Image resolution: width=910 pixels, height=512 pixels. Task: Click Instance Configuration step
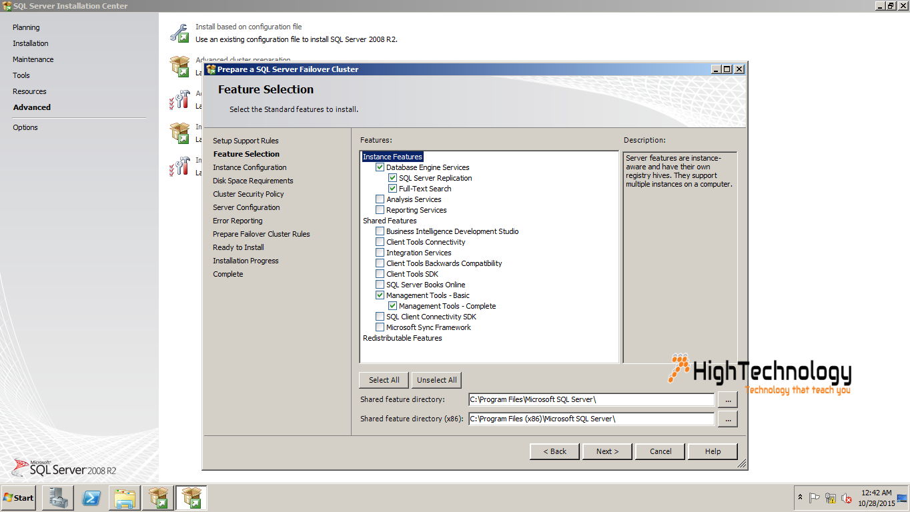click(250, 167)
